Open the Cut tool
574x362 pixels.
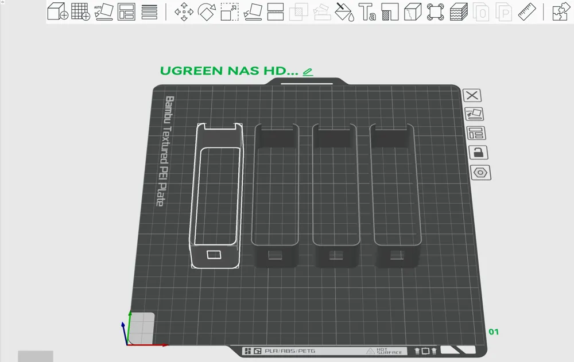point(276,11)
